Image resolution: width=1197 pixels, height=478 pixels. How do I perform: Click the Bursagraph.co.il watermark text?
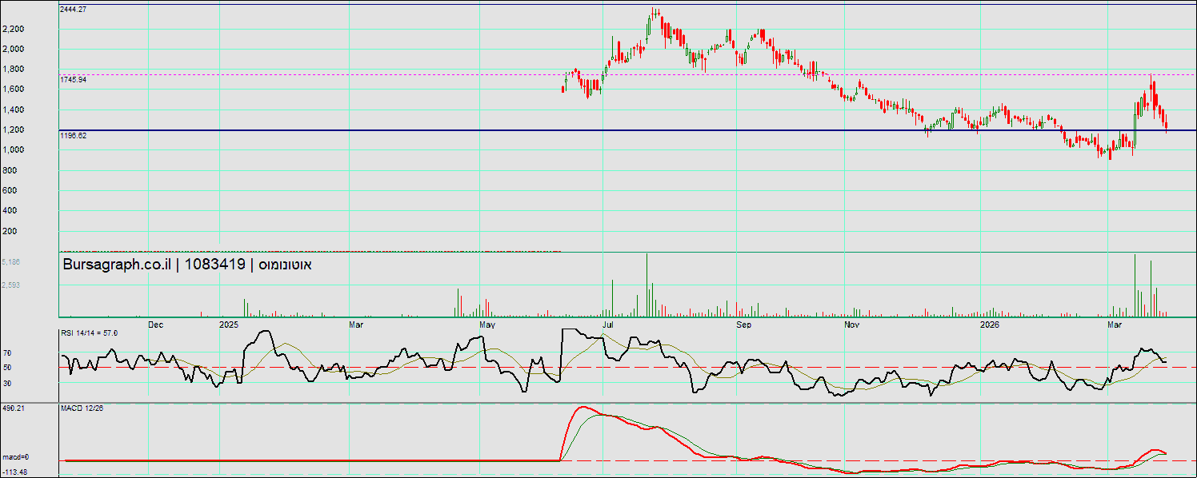point(116,265)
